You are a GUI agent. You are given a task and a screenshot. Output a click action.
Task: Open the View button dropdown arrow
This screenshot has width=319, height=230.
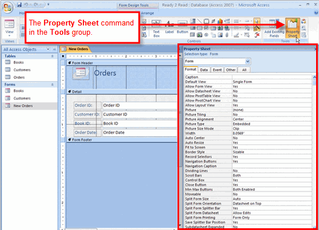click(9, 36)
